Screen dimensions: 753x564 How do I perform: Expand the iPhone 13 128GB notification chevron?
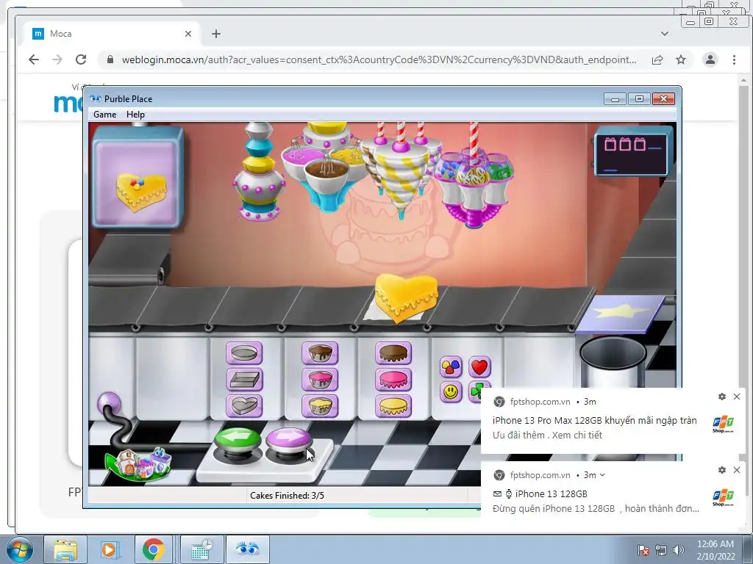pyautogui.click(x=602, y=475)
